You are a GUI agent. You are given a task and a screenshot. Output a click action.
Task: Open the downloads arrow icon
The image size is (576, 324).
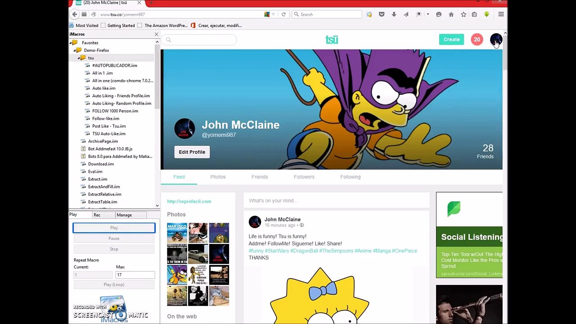[x=394, y=14]
